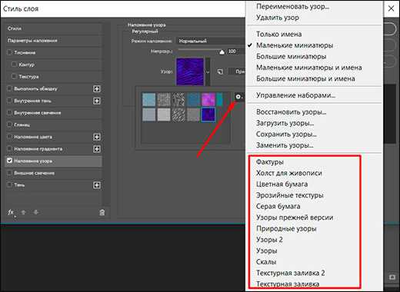Enable the Тиснение checkbox

pos(10,52)
